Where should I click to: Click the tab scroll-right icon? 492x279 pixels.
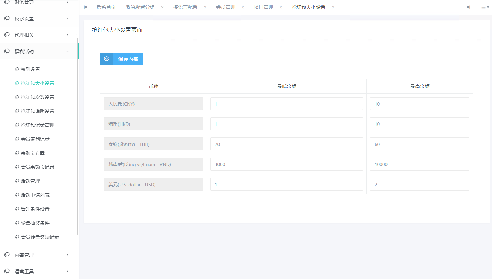[x=468, y=7]
